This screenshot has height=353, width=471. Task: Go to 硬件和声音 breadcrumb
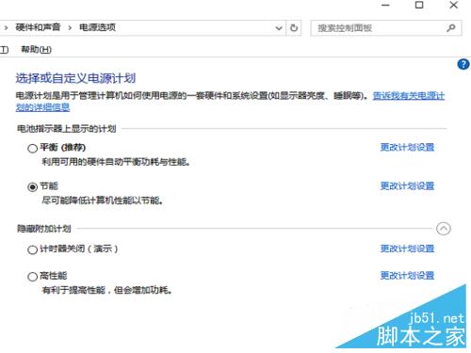coord(38,27)
